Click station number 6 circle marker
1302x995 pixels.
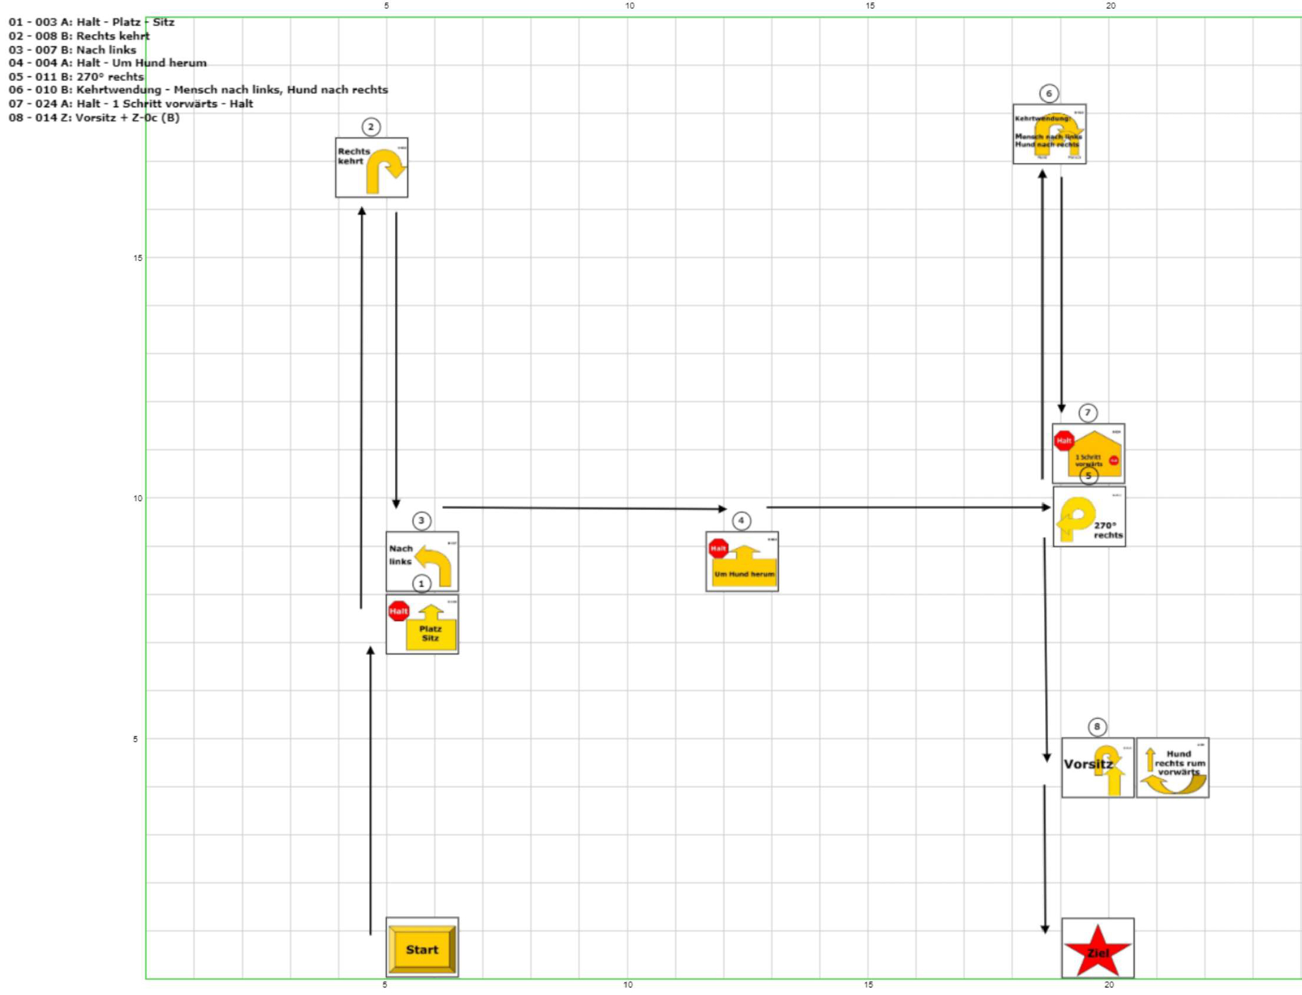pos(1049,94)
